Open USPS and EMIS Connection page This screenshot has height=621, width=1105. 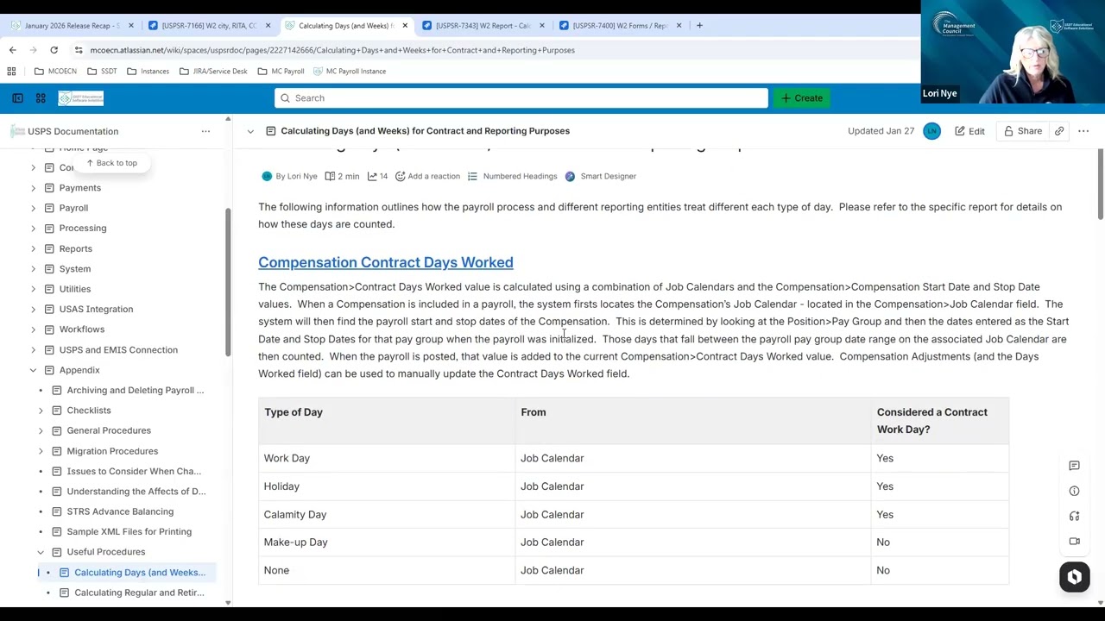tap(118, 350)
